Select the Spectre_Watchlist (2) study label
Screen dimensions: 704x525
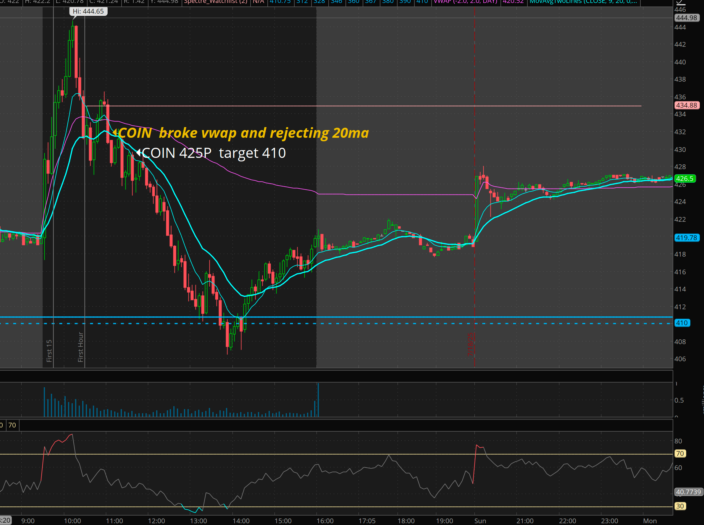(x=216, y=2)
